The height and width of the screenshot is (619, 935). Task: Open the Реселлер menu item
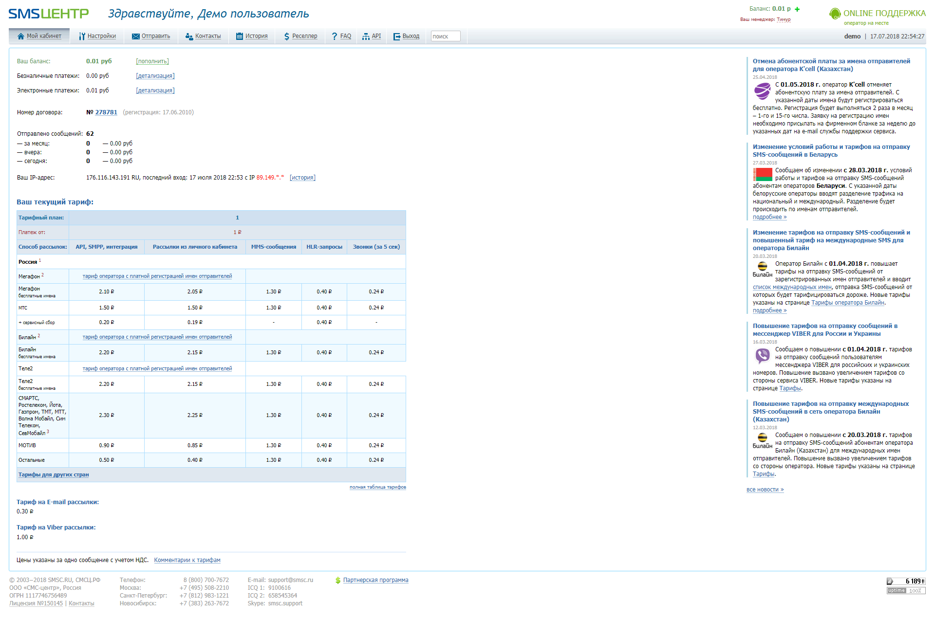pos(305,36)
